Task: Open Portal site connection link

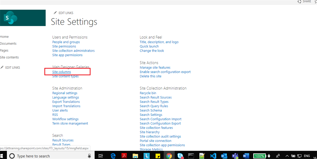Action: coord(156,141)
